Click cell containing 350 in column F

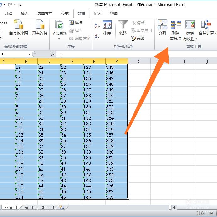[x=117, y=95]
